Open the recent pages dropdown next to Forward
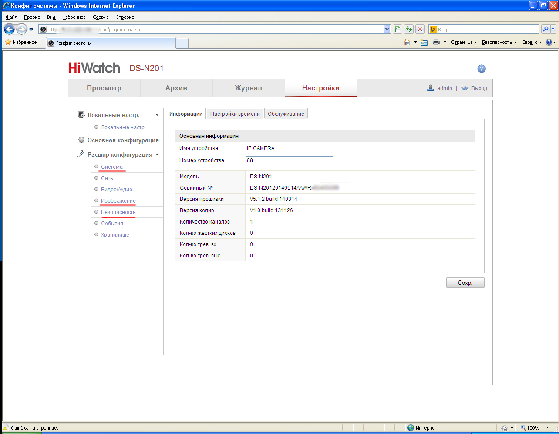The image size is (559, 434). pos(31,30)
